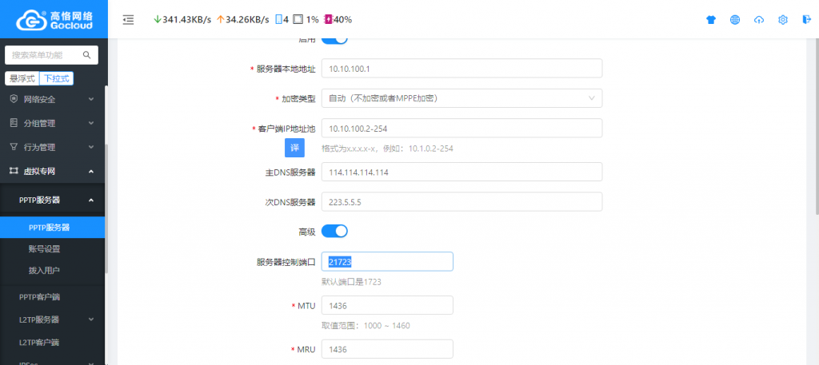The width and height of the screenshot is (819, 365).
Task: Click the download speed arrow indicator
Action: [158, 20]
